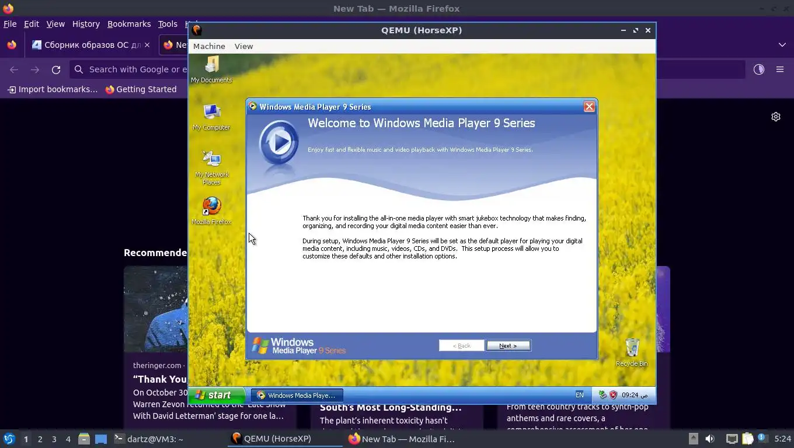Click the panel clock showing 5:24
The image size is (794, 448).
(x=782, y=439)
